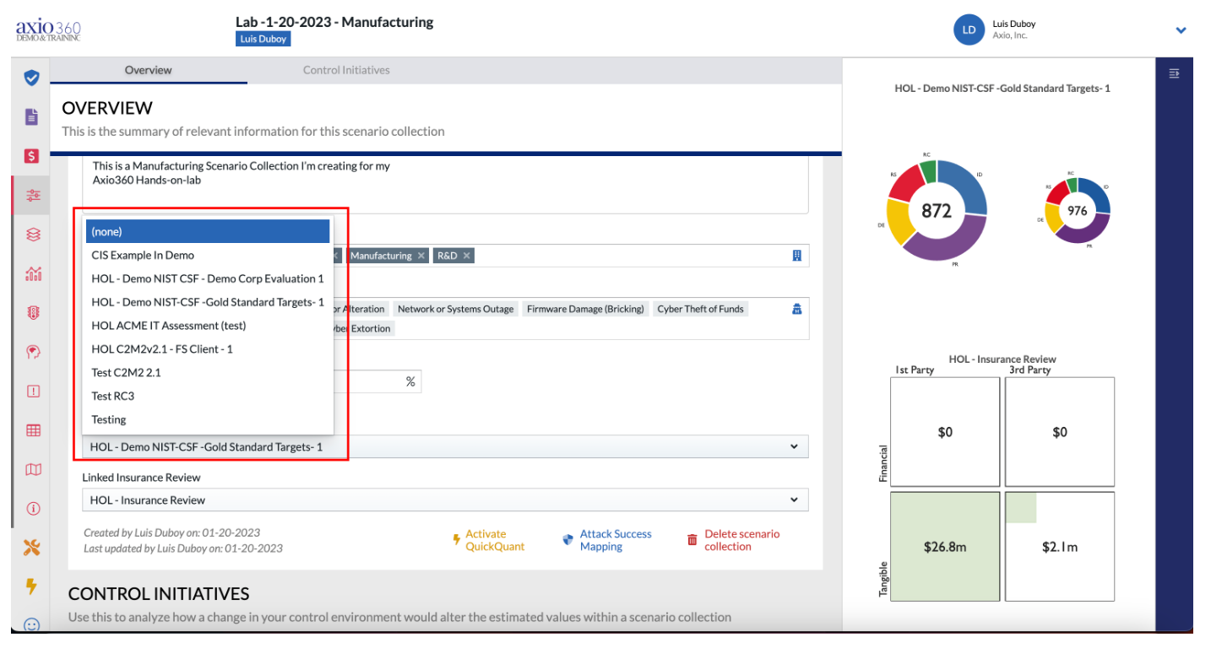Click the small 976 donut chart
This screenshot has width=1211, height=648.
tap(1077, 211)
